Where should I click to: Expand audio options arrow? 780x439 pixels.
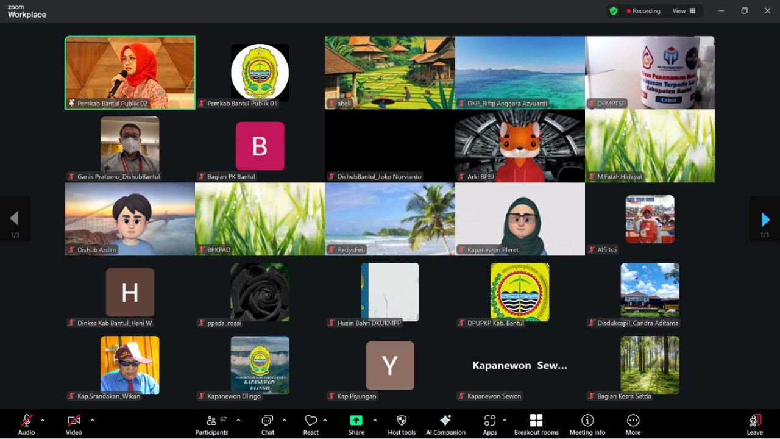pos(43,420)
